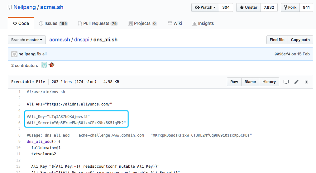Switch to the Issues tab
316x173 pixels.
53,23
